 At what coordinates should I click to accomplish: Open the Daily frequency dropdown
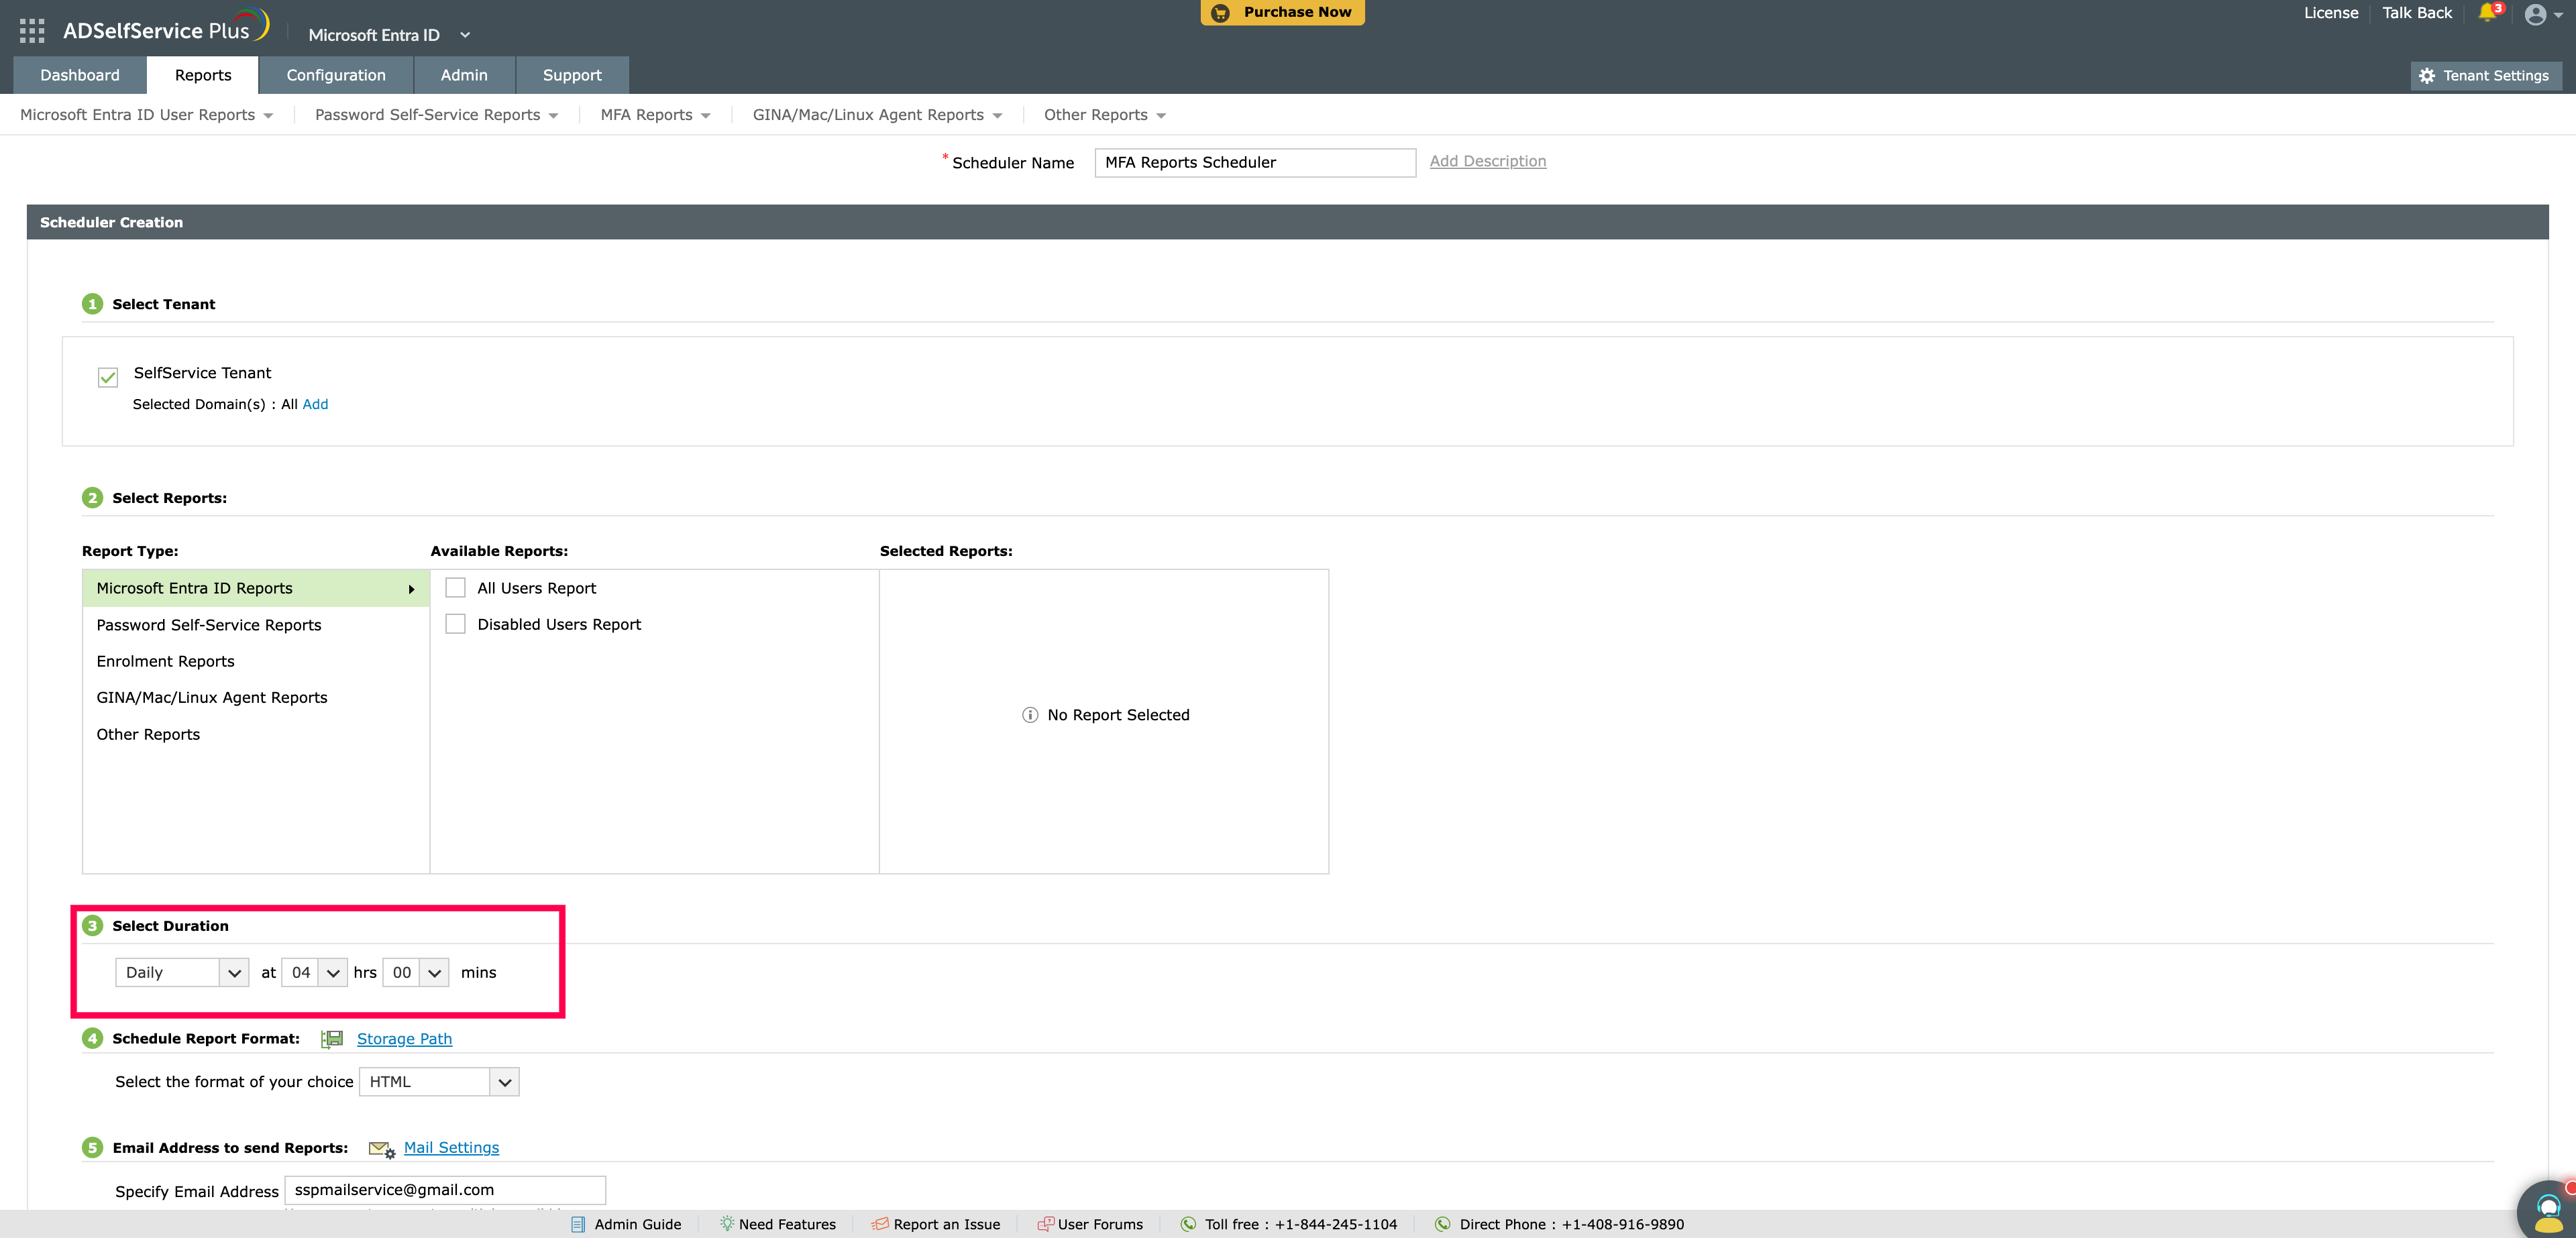[182, 973]
